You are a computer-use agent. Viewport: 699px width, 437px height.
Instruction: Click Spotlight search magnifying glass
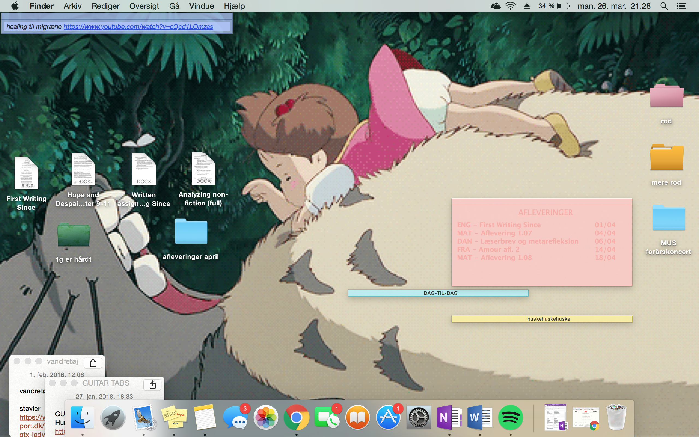(664, 6)
